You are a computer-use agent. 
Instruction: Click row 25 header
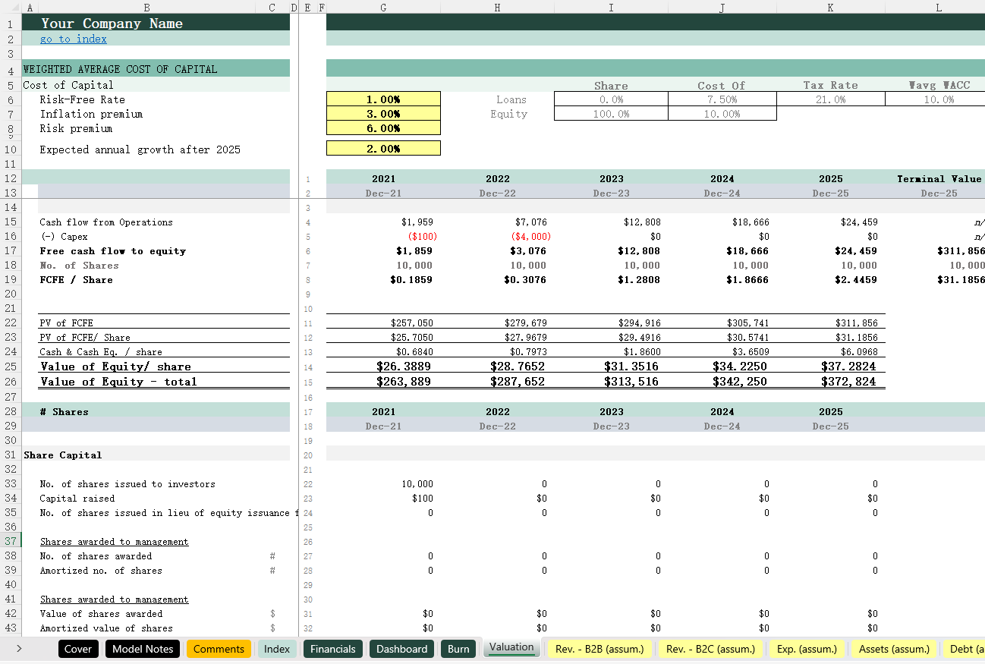(11, 367)
